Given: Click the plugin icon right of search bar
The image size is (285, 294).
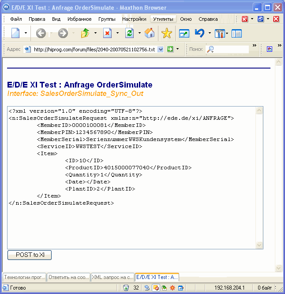Looking at the screenshot, I should click(270, 49).
